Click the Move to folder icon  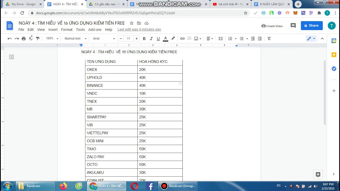point(139,23)
